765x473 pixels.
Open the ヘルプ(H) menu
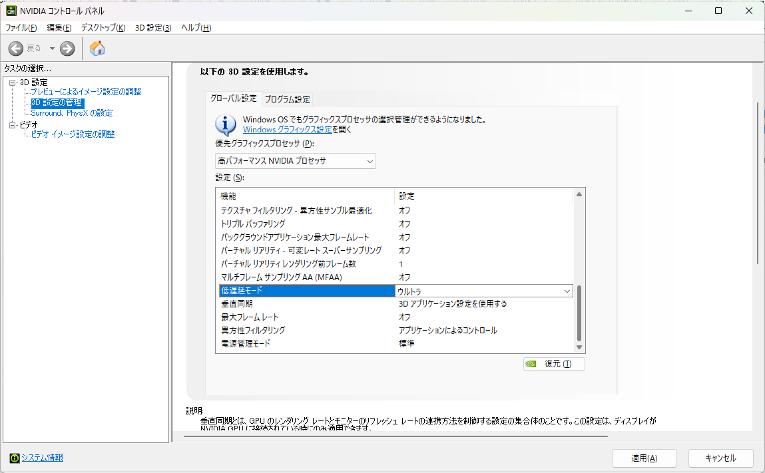pos(196,28)
